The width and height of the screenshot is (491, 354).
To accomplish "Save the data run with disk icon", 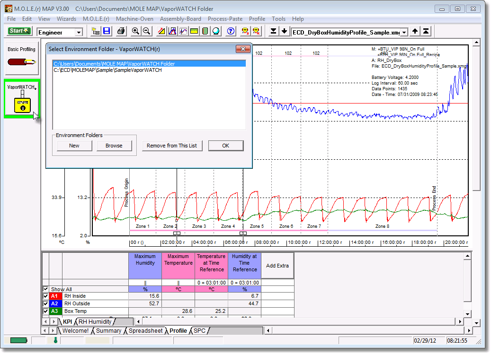I will click(x=107, y=31).
